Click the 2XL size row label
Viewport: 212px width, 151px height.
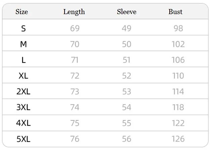pyautogui.click(x=24, y=92)
